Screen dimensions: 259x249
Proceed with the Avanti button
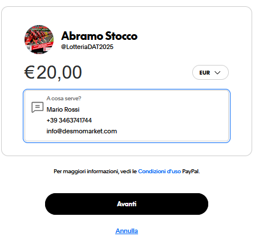tap(127, 204)
